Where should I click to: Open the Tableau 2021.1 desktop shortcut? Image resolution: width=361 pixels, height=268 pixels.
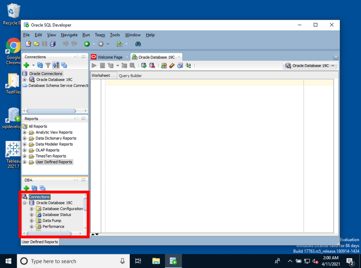(x=13, y=156)
